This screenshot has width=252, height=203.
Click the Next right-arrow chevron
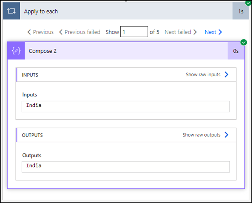click(220, 32)
